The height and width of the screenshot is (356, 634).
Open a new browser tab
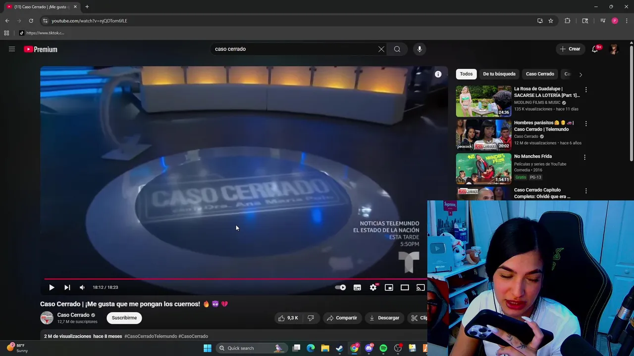click(87, 7)
